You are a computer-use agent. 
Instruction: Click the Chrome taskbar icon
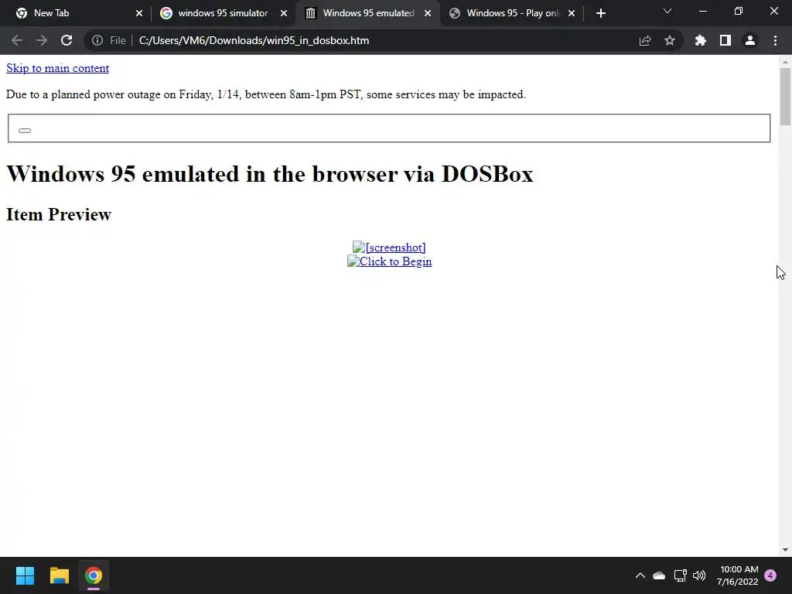[94, 575]
